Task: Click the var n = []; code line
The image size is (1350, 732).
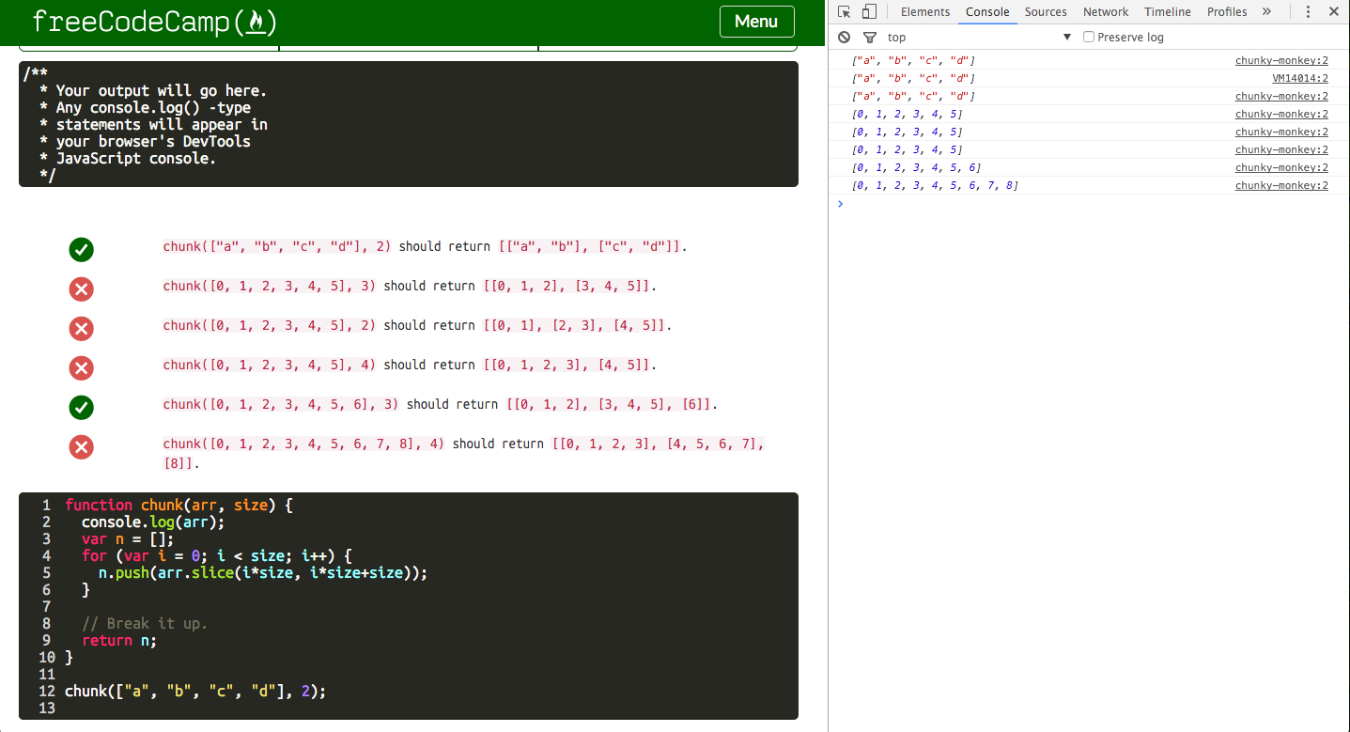Action: click(x=128, y=539)
